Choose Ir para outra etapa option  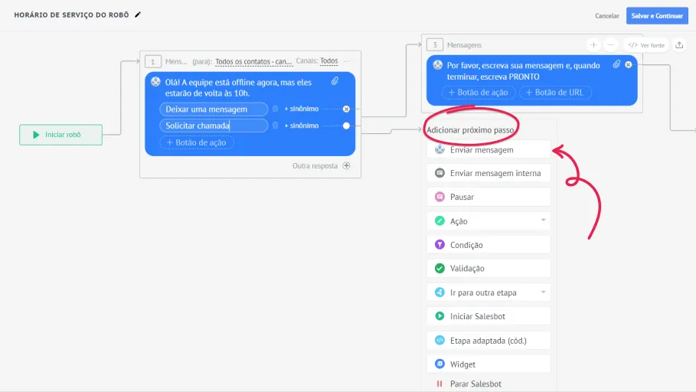tap(489, 292)
